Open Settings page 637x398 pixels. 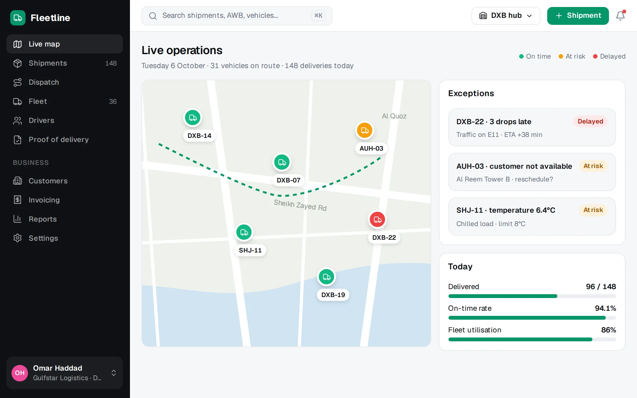[65, 238]
